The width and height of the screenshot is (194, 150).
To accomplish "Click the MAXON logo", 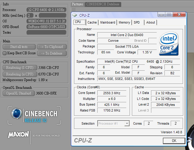I will (x=19, y=134).
